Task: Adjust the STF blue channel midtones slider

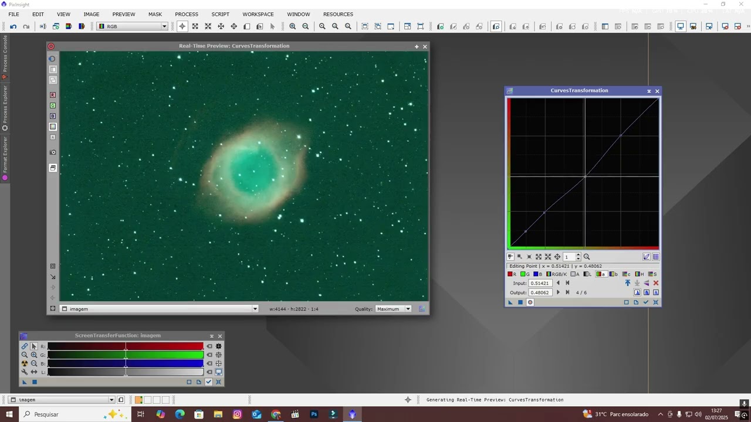Action: [126, 363]
